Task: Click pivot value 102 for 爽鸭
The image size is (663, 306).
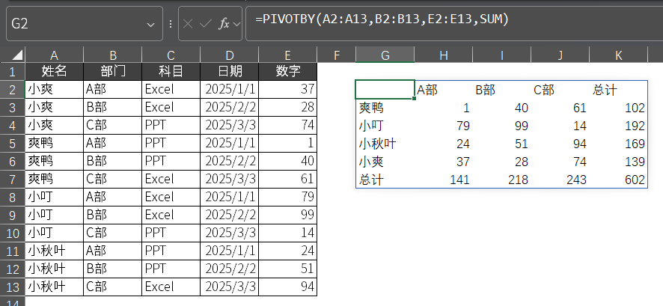Action: point(619,108)
